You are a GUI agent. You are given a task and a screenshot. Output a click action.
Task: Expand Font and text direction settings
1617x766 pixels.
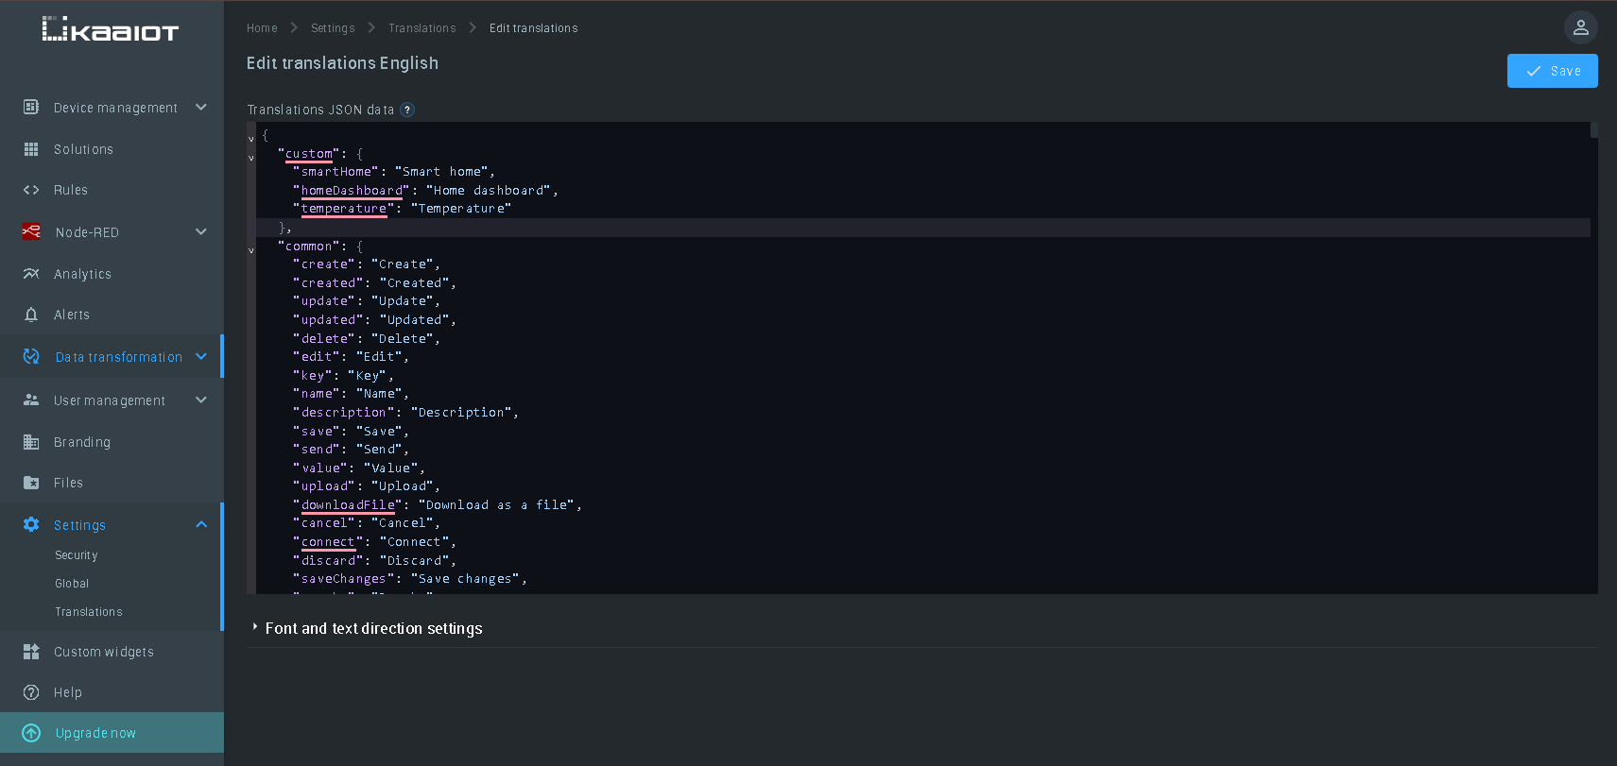[x=373, y=628]
